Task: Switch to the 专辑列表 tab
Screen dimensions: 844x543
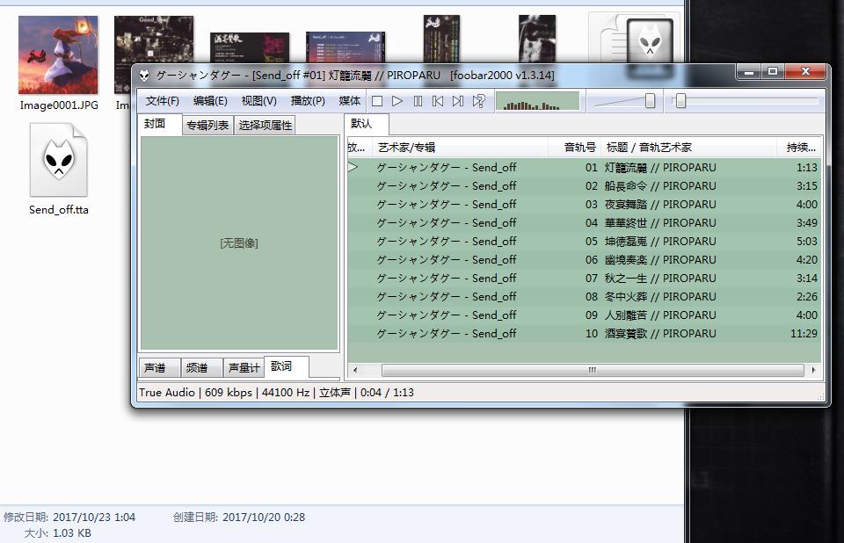Action: [207, 126]
